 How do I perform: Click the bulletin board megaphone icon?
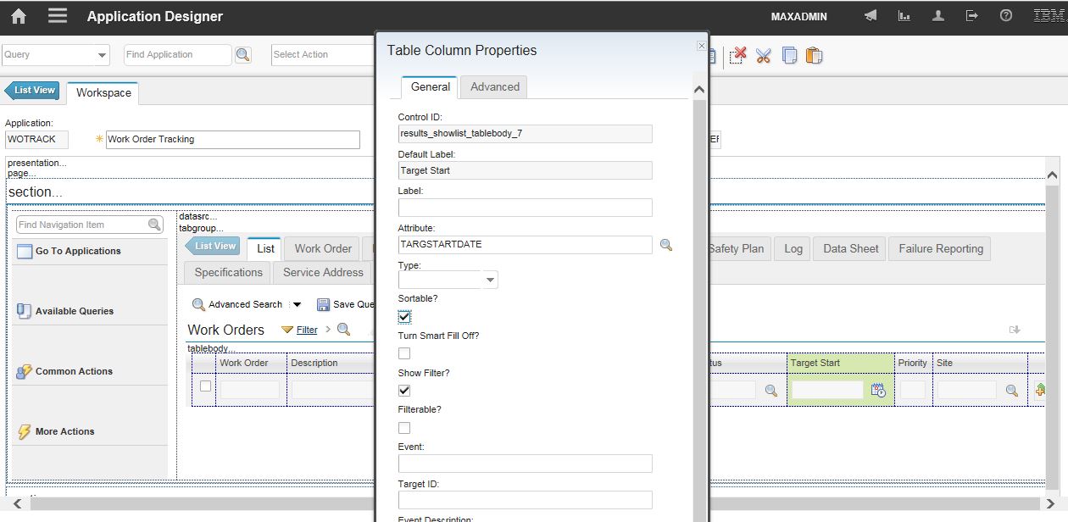click(871, 16)
